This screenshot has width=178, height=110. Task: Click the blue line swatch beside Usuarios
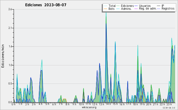click(x=136, y=6)
